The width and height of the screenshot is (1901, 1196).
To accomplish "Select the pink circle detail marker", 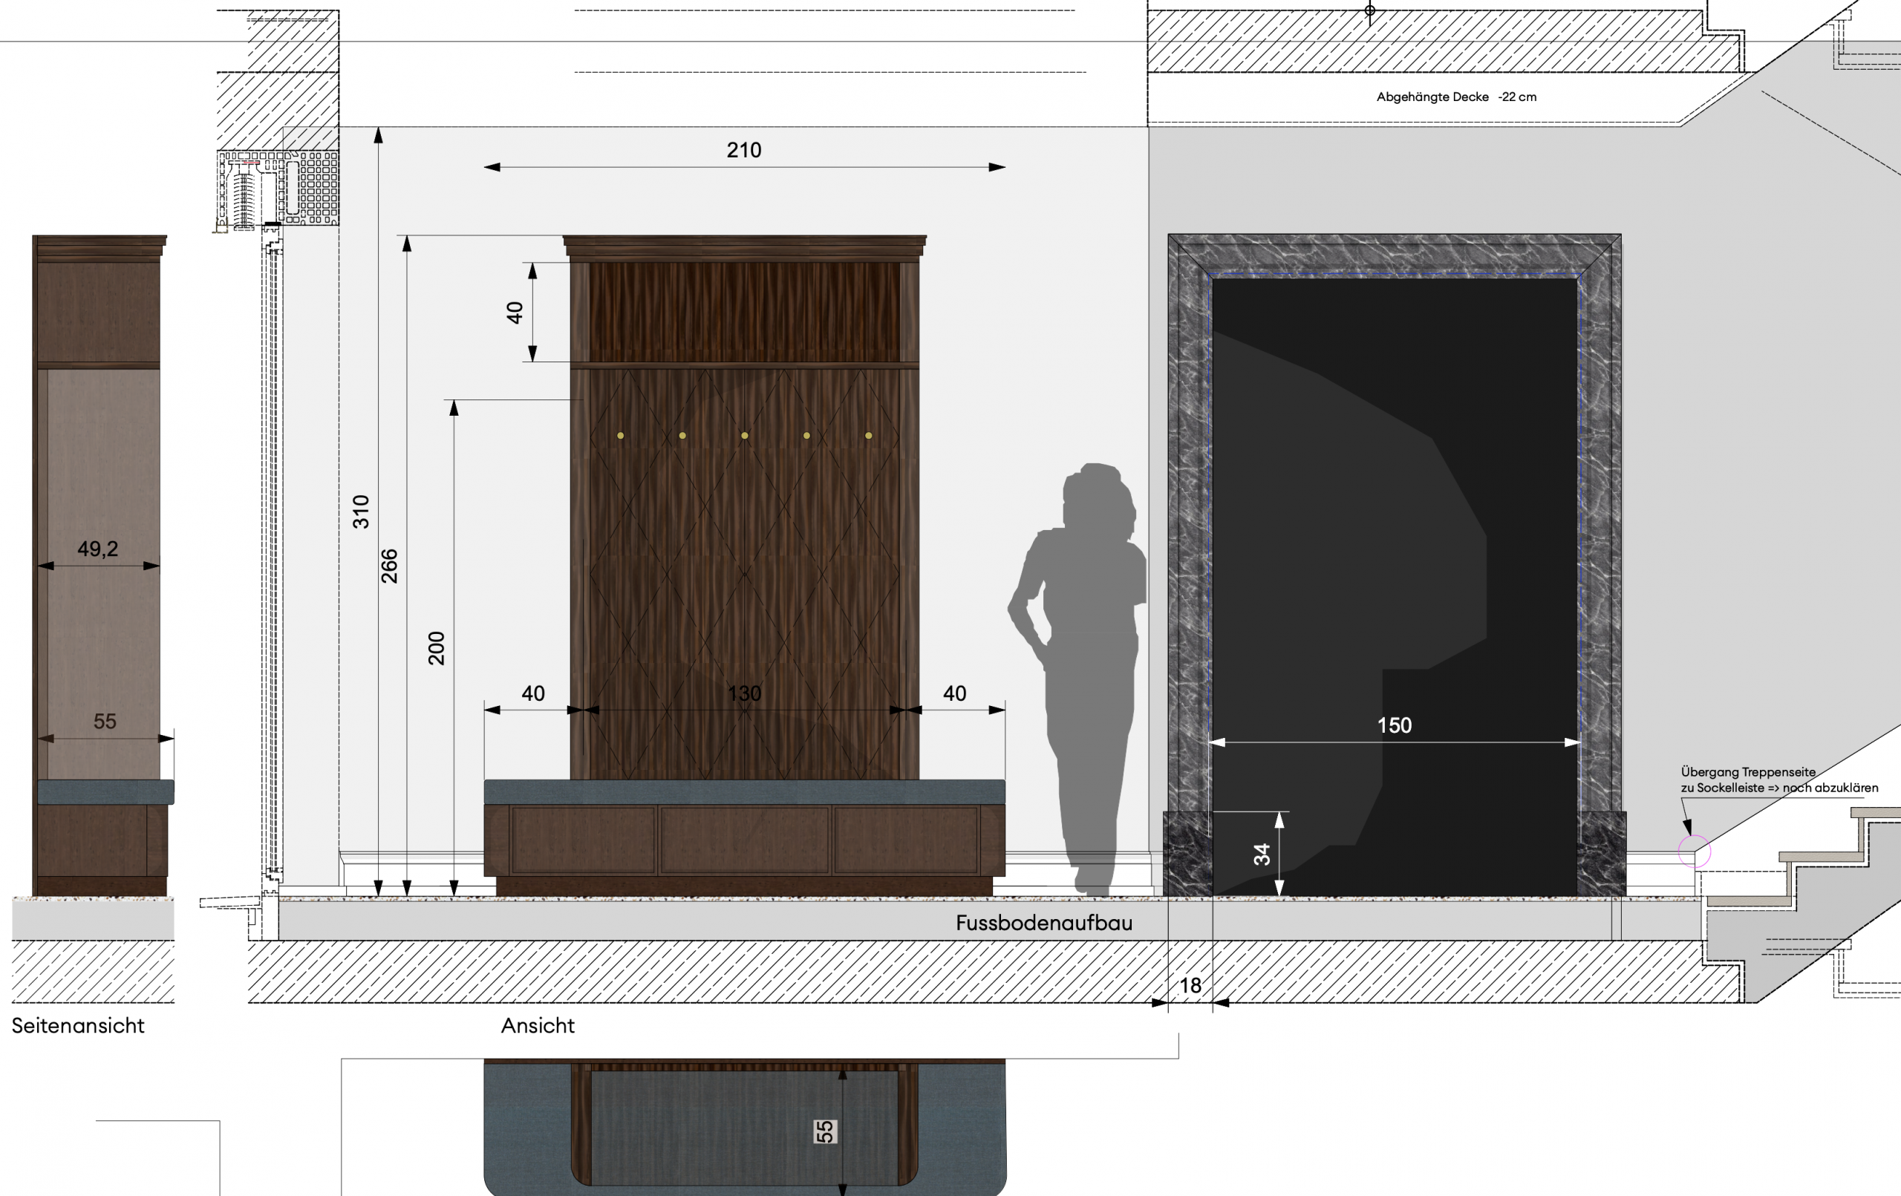I will (1694, 852).
